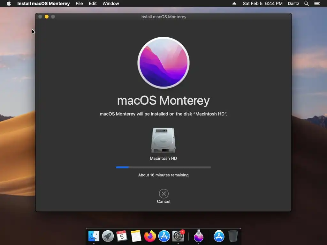Click the 'macOS Monterey' heading

coord(163,100)
